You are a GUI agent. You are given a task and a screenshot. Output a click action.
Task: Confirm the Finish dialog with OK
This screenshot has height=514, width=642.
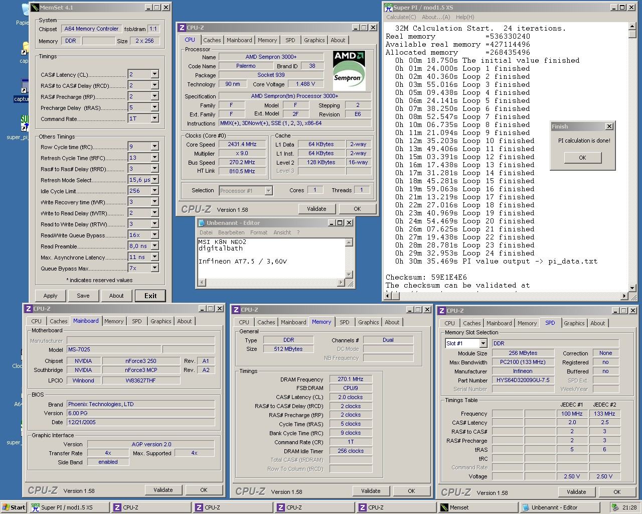[x=582, y=158]
